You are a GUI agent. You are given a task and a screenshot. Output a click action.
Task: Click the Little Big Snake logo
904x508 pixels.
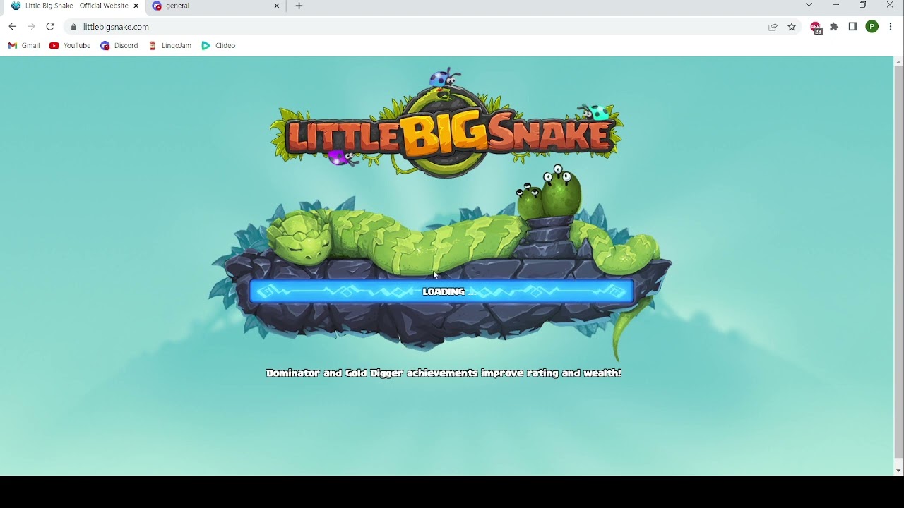pyautogui.click(x=446, y=123)
